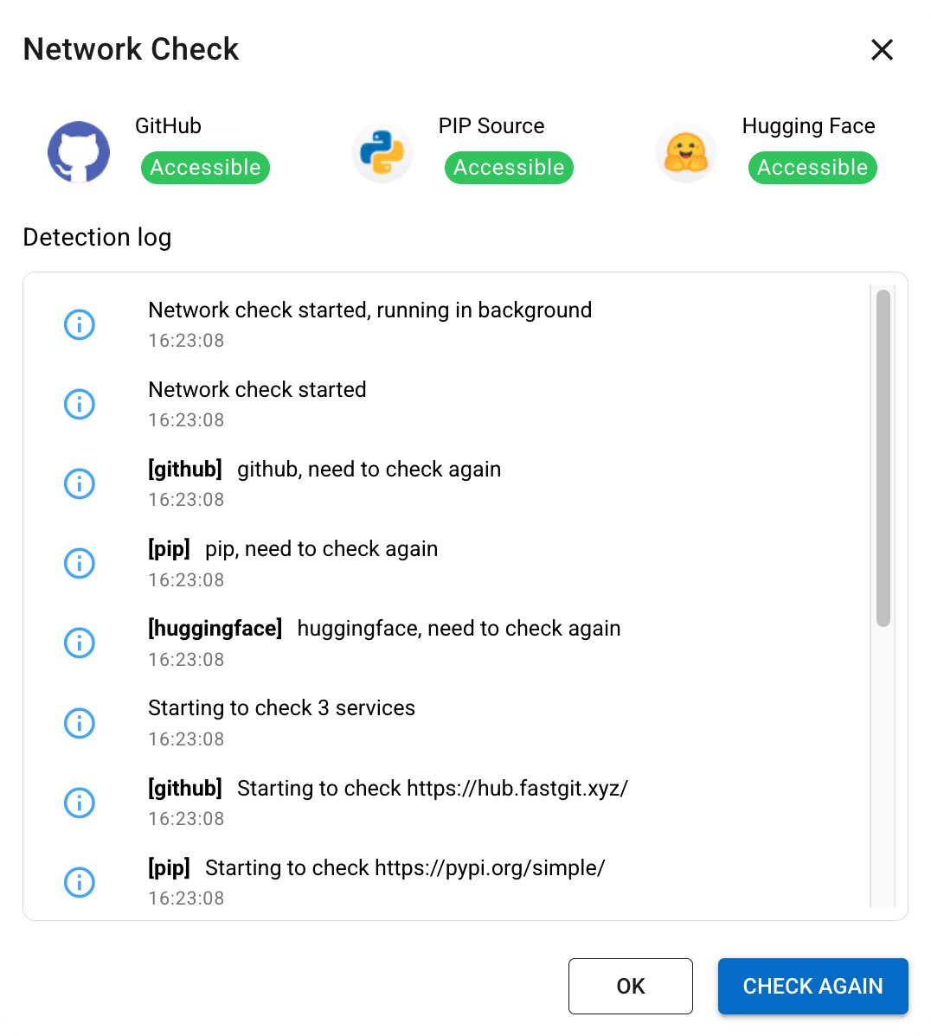931x1036 pixels.
Task: Click the green Accessible badge under GitHub
Action: tap(205, 168)
